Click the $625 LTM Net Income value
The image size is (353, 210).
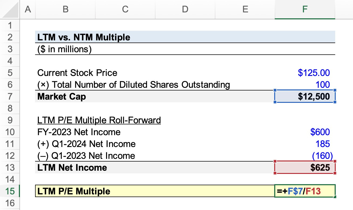(305, 167)
